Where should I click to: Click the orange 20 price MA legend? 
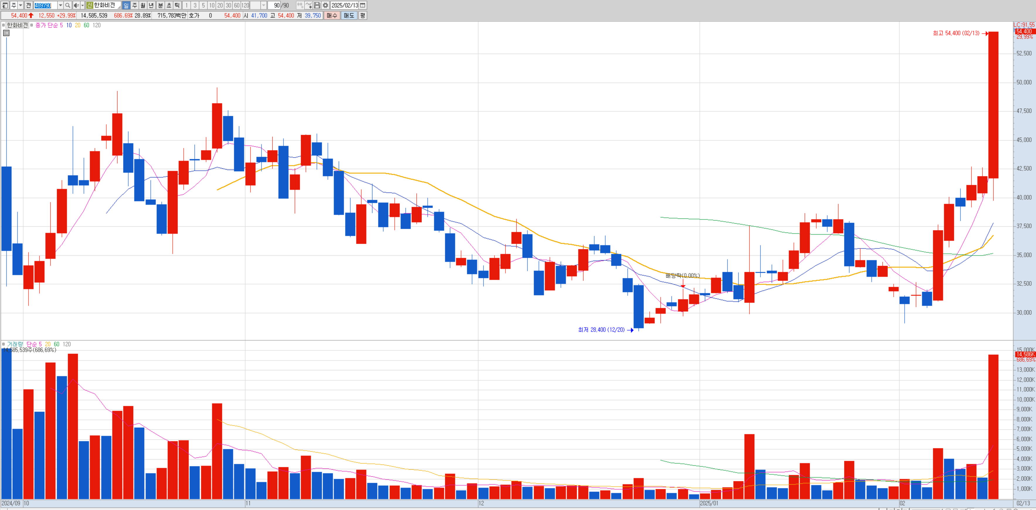(78, 25)
